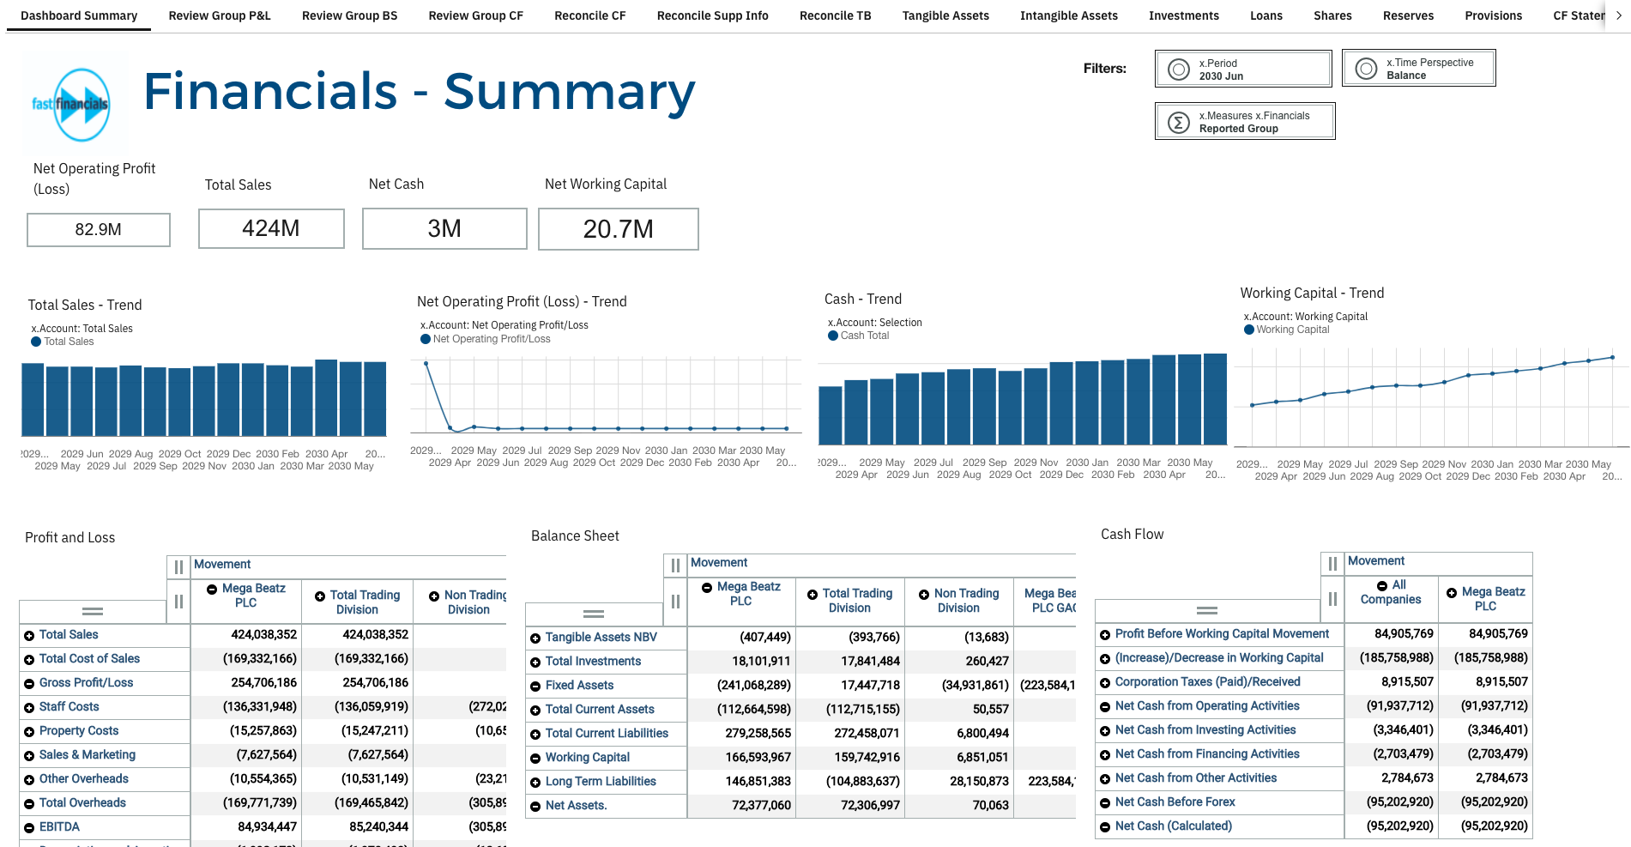Click Cash Flow Movement column handle
Image resolution: width=1631 pixels, height=847 pixels.
tap(1332, 563)
